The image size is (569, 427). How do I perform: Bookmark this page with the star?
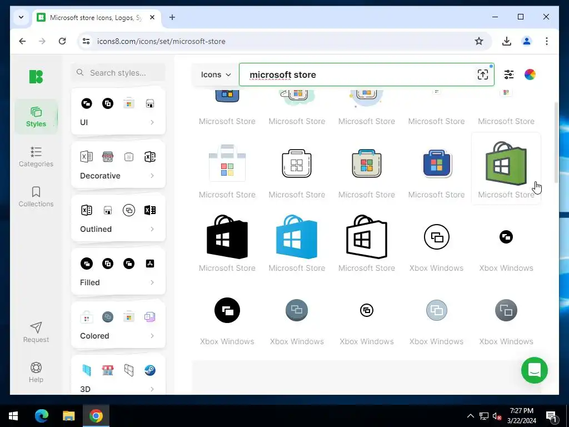[x=478, y=41]
